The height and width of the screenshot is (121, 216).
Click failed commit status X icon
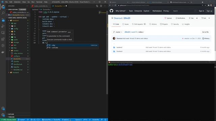(183, 39)
